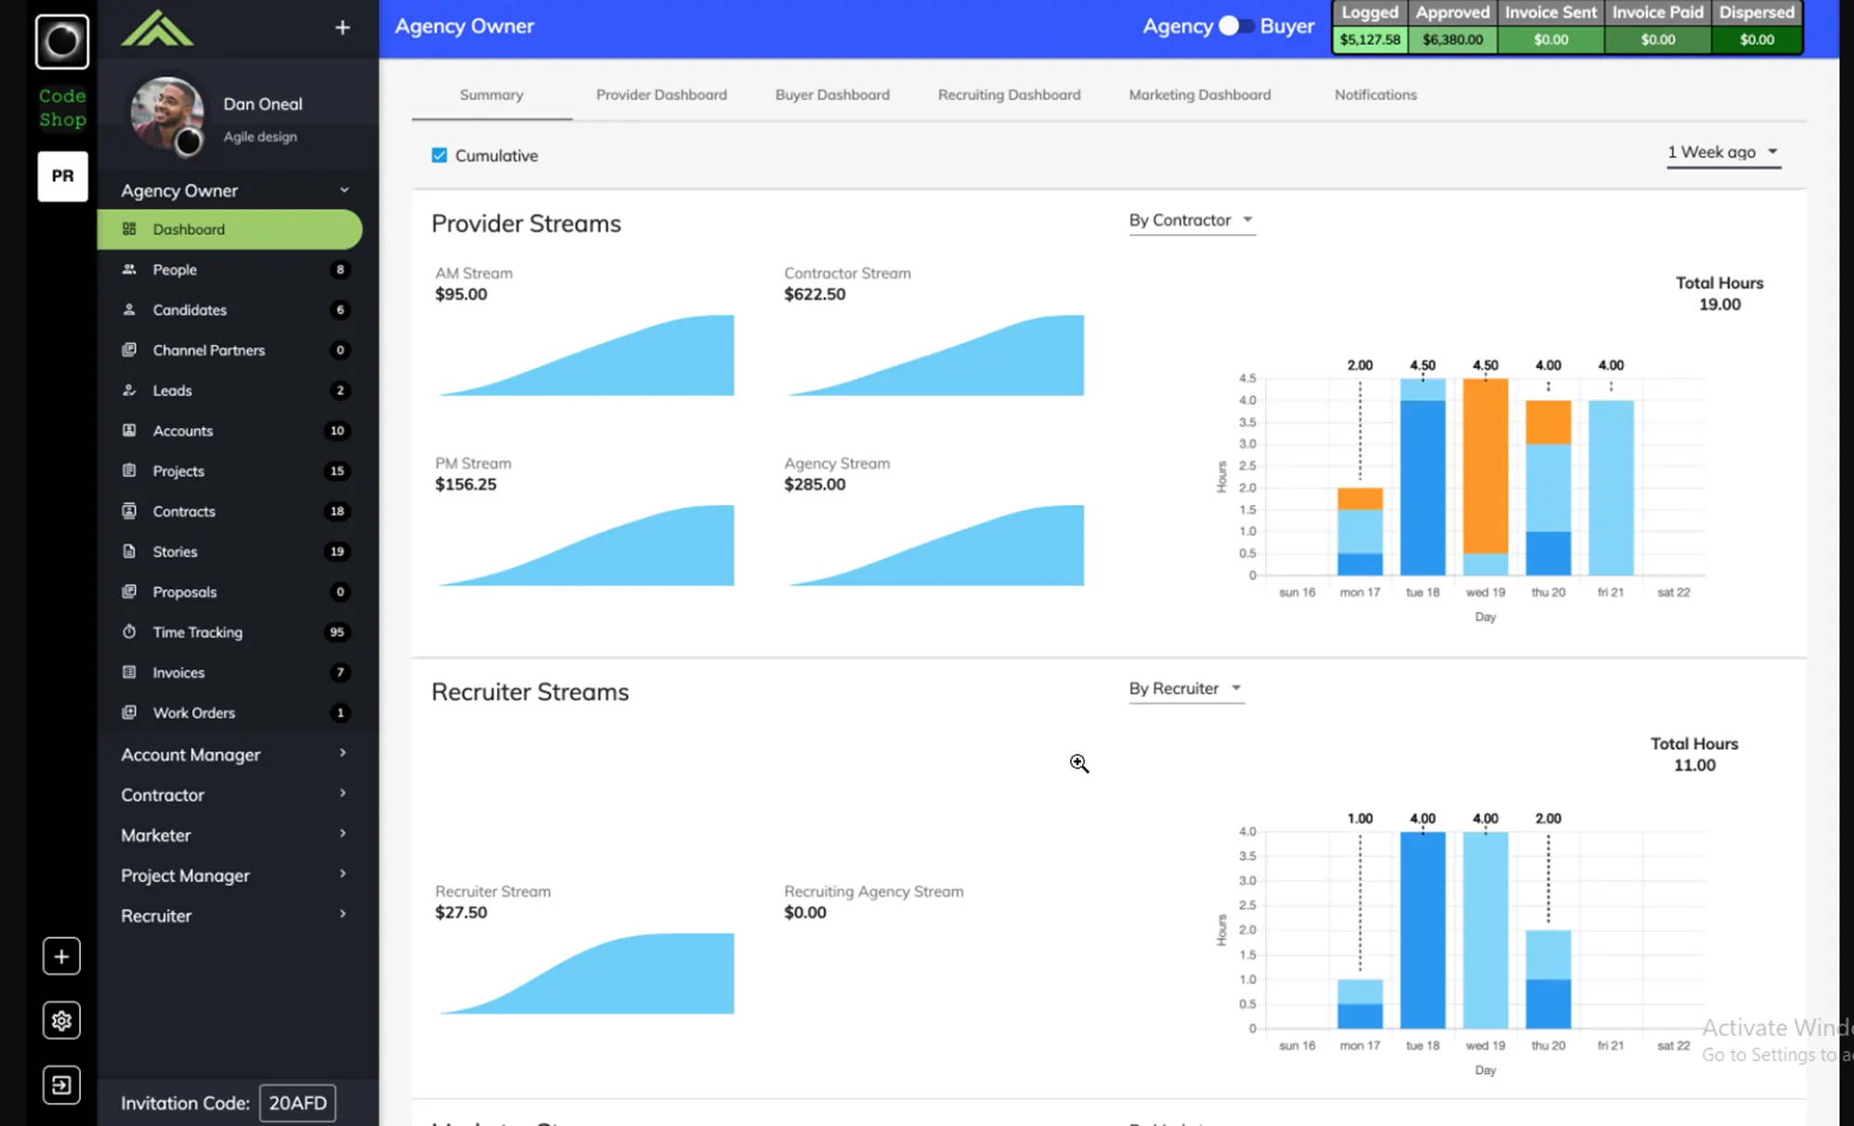Click the tue 18 provider hours bar

pyautogui.click(x=1423, y=477)
